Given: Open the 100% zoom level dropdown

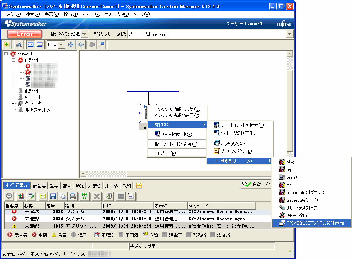Looking at the screenshot, I should [61, 45].
